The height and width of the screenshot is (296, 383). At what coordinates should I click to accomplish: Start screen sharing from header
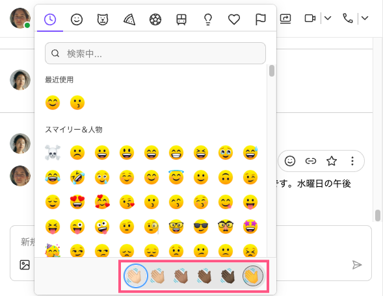285,18
